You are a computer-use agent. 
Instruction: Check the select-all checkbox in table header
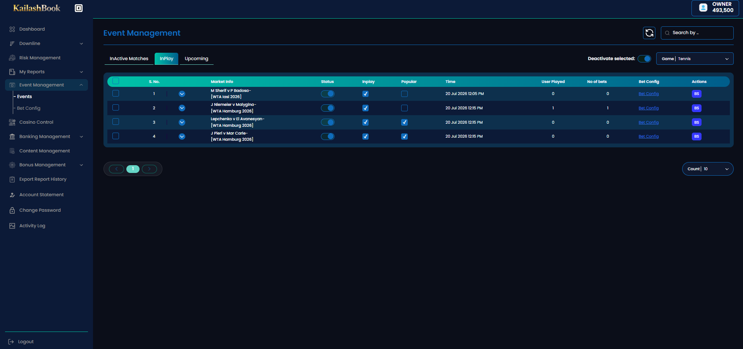[x=116, y=81]
